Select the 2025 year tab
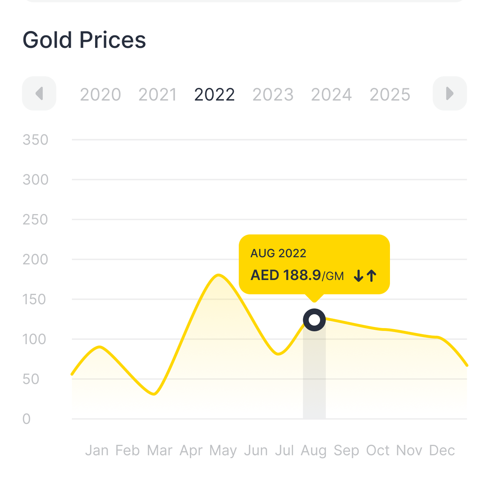489x478 pixels. (x=390, y=95)
